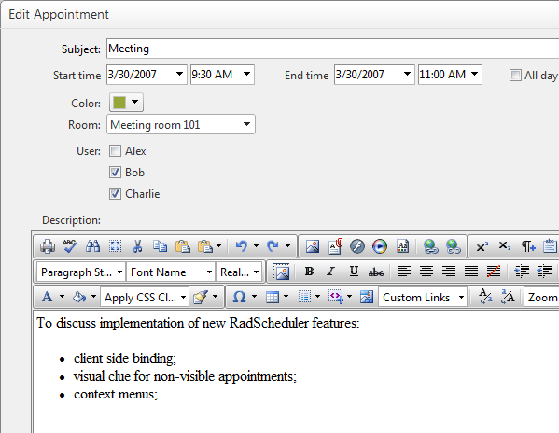The height and width of the screenshot is (433, 559).
Task: Click the Print icon in editor toolbar
Action: [x=48, y=246]
